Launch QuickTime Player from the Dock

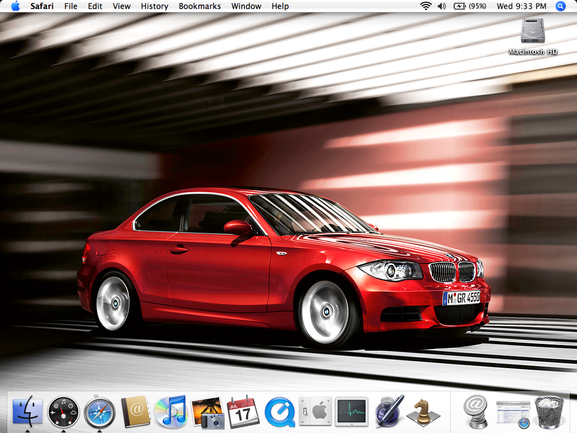click(x=279, y=412)
